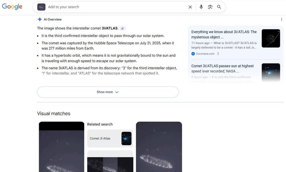Image resolution: width=286 pixels, height=172 pixels.
Task: Click the AI Overview sparkle icon
Action: tap(40, 19)
